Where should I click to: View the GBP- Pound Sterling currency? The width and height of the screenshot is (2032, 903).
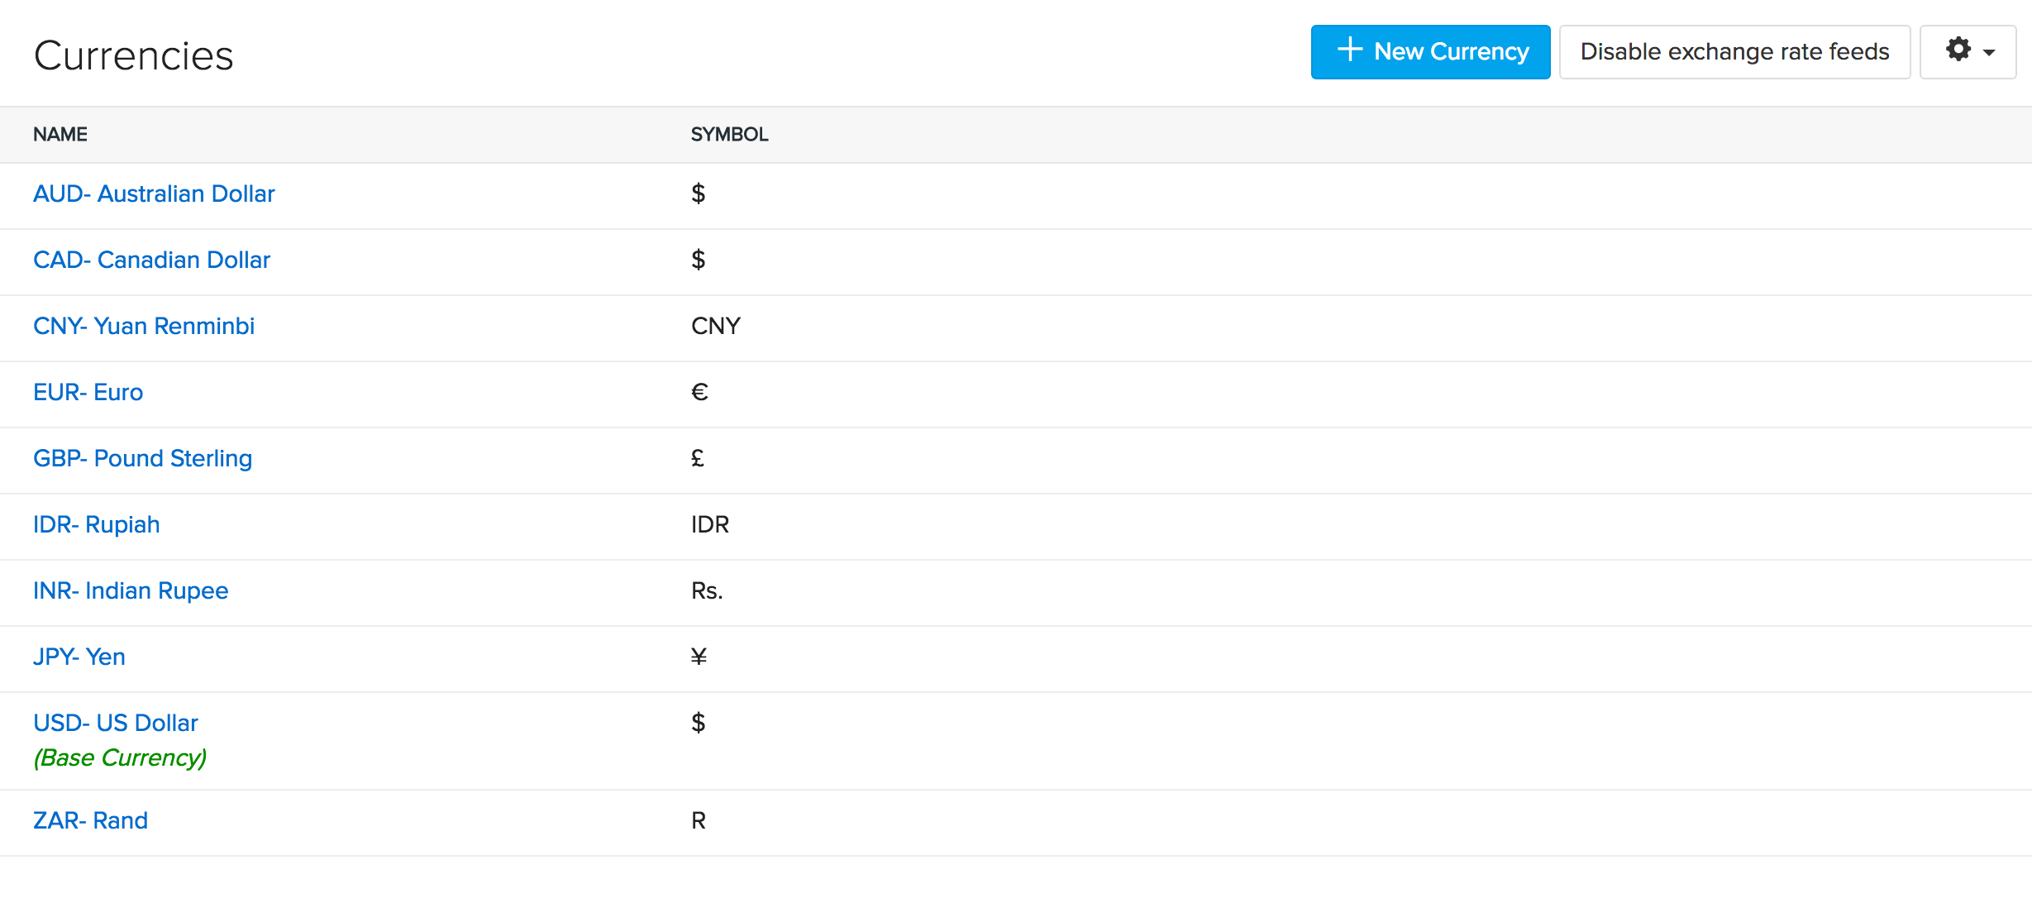point(142,458)
